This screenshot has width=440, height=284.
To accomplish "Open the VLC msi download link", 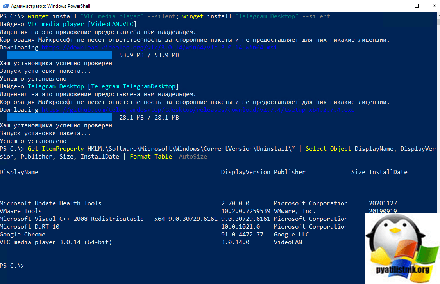I will click(159, 48).
